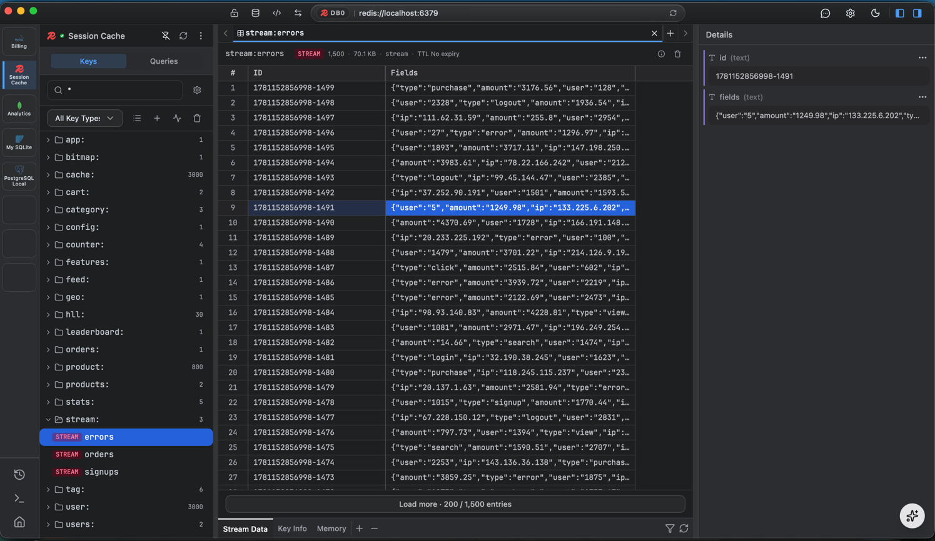Delete the stream:errors key
935x541 pixels.
[677, 54]
